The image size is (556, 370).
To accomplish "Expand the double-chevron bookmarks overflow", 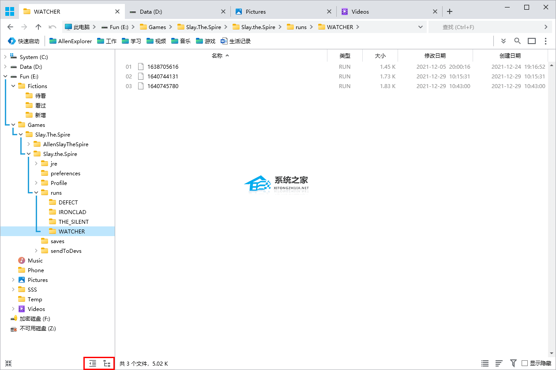I will click(503, 41).
